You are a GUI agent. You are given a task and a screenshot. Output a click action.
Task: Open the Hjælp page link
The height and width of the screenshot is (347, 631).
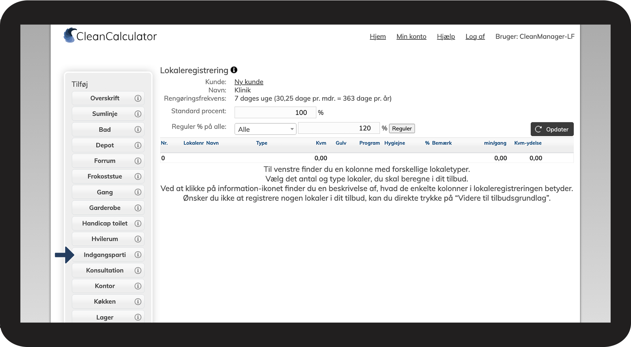click(x=446, y=36)
